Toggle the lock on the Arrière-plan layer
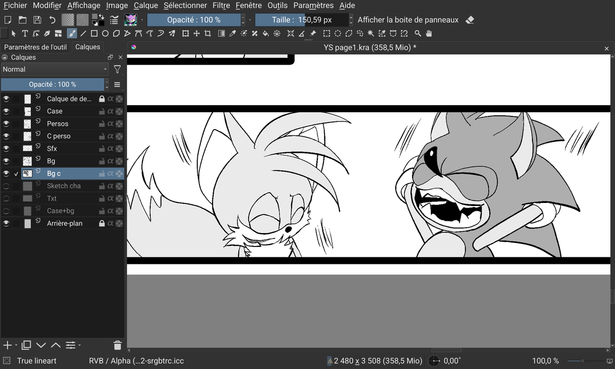The height and width of the screenshot is (369, 615). 101,223
